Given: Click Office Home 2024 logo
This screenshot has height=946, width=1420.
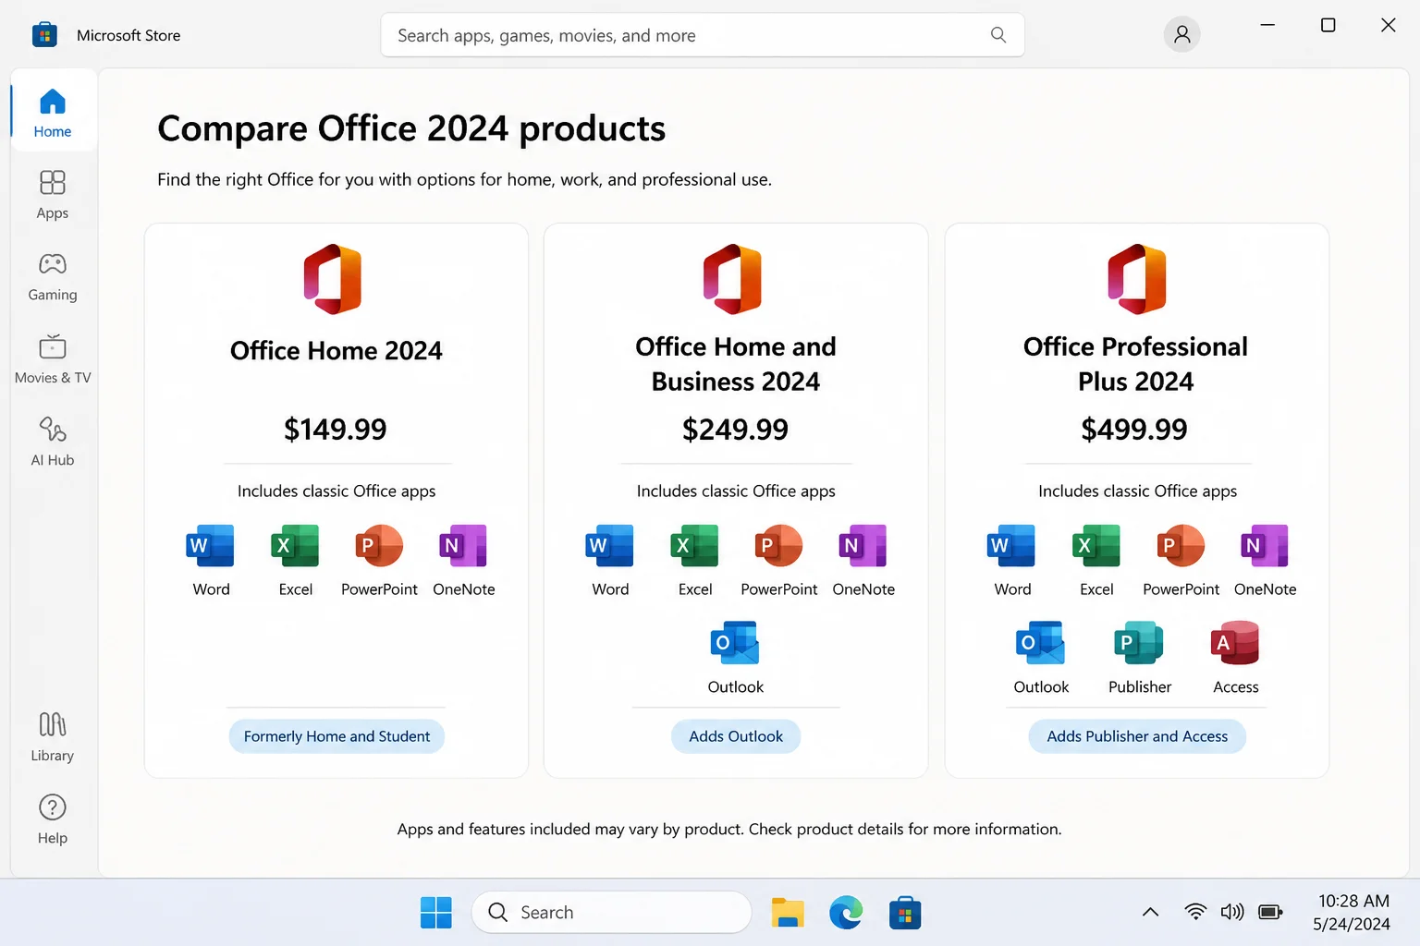Looking at the screenshot, I should (x=333, y=279).
